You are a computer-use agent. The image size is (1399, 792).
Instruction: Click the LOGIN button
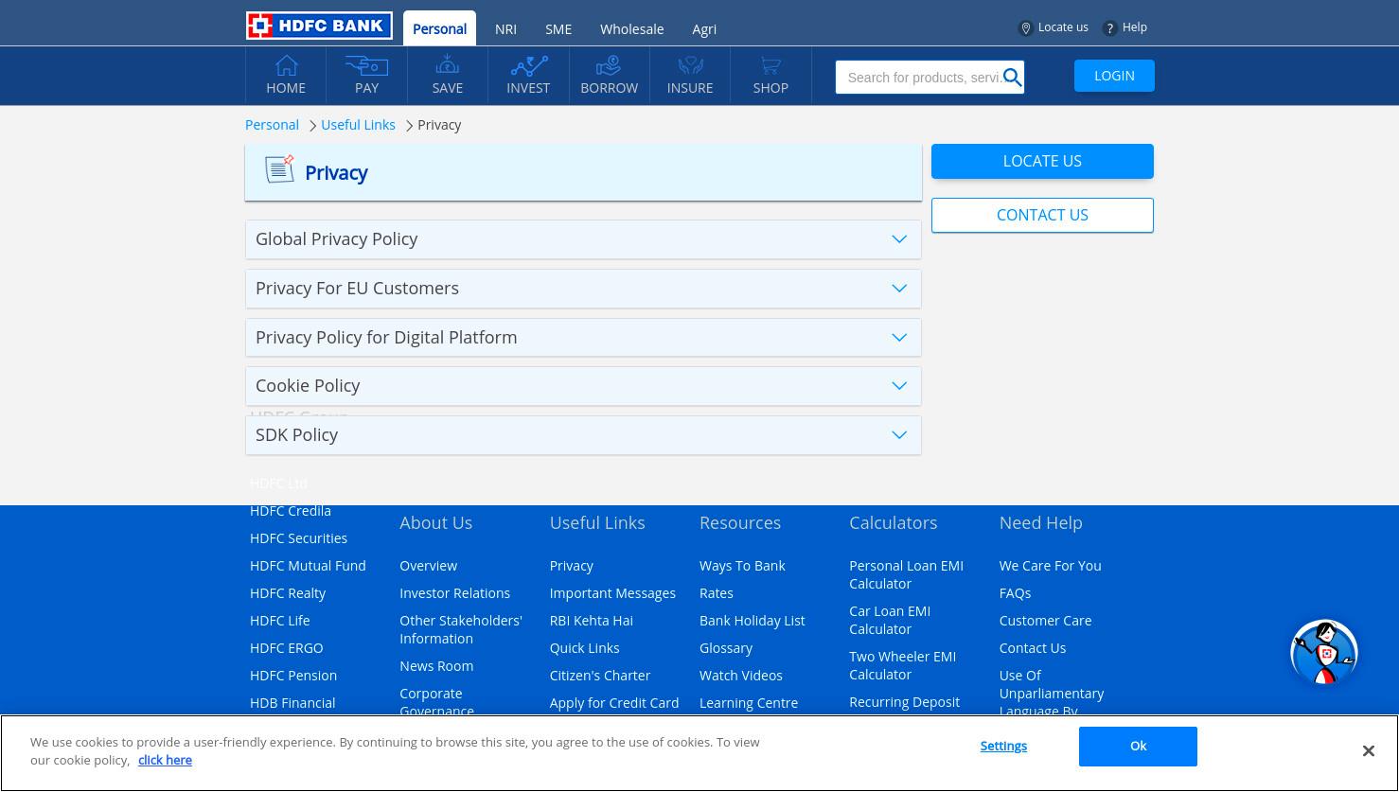click(1114, 76)
